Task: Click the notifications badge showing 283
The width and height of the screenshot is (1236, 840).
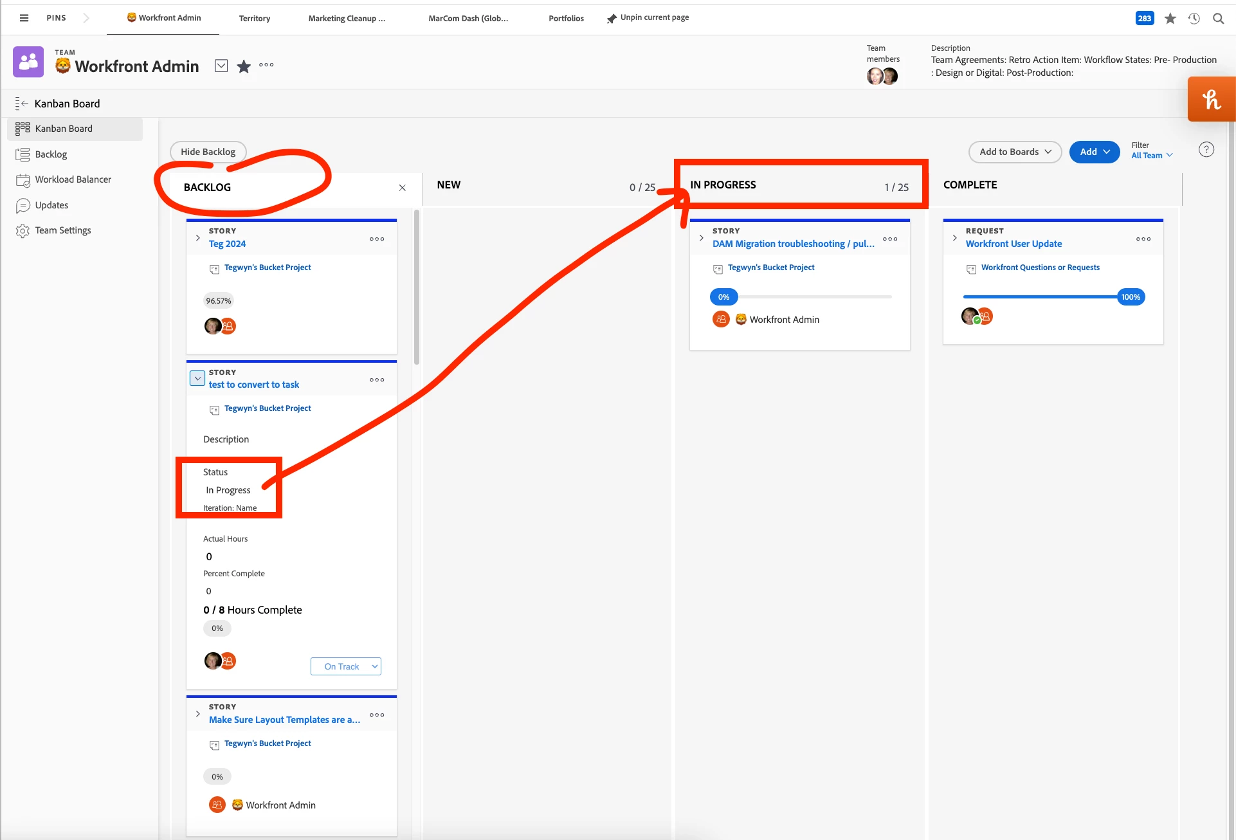Action: 1144,18
